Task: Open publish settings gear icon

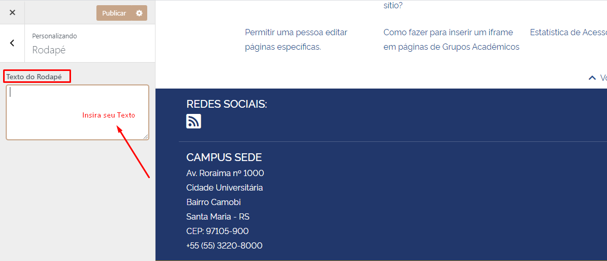Action: 139,13
